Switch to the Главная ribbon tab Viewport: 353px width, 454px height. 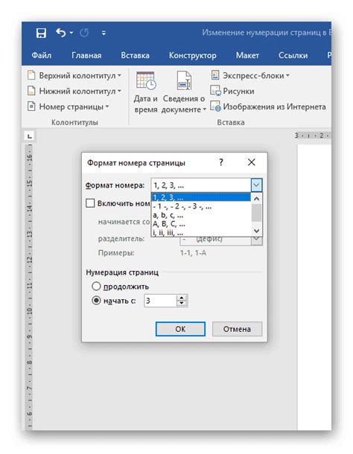(x=86, y=55)
